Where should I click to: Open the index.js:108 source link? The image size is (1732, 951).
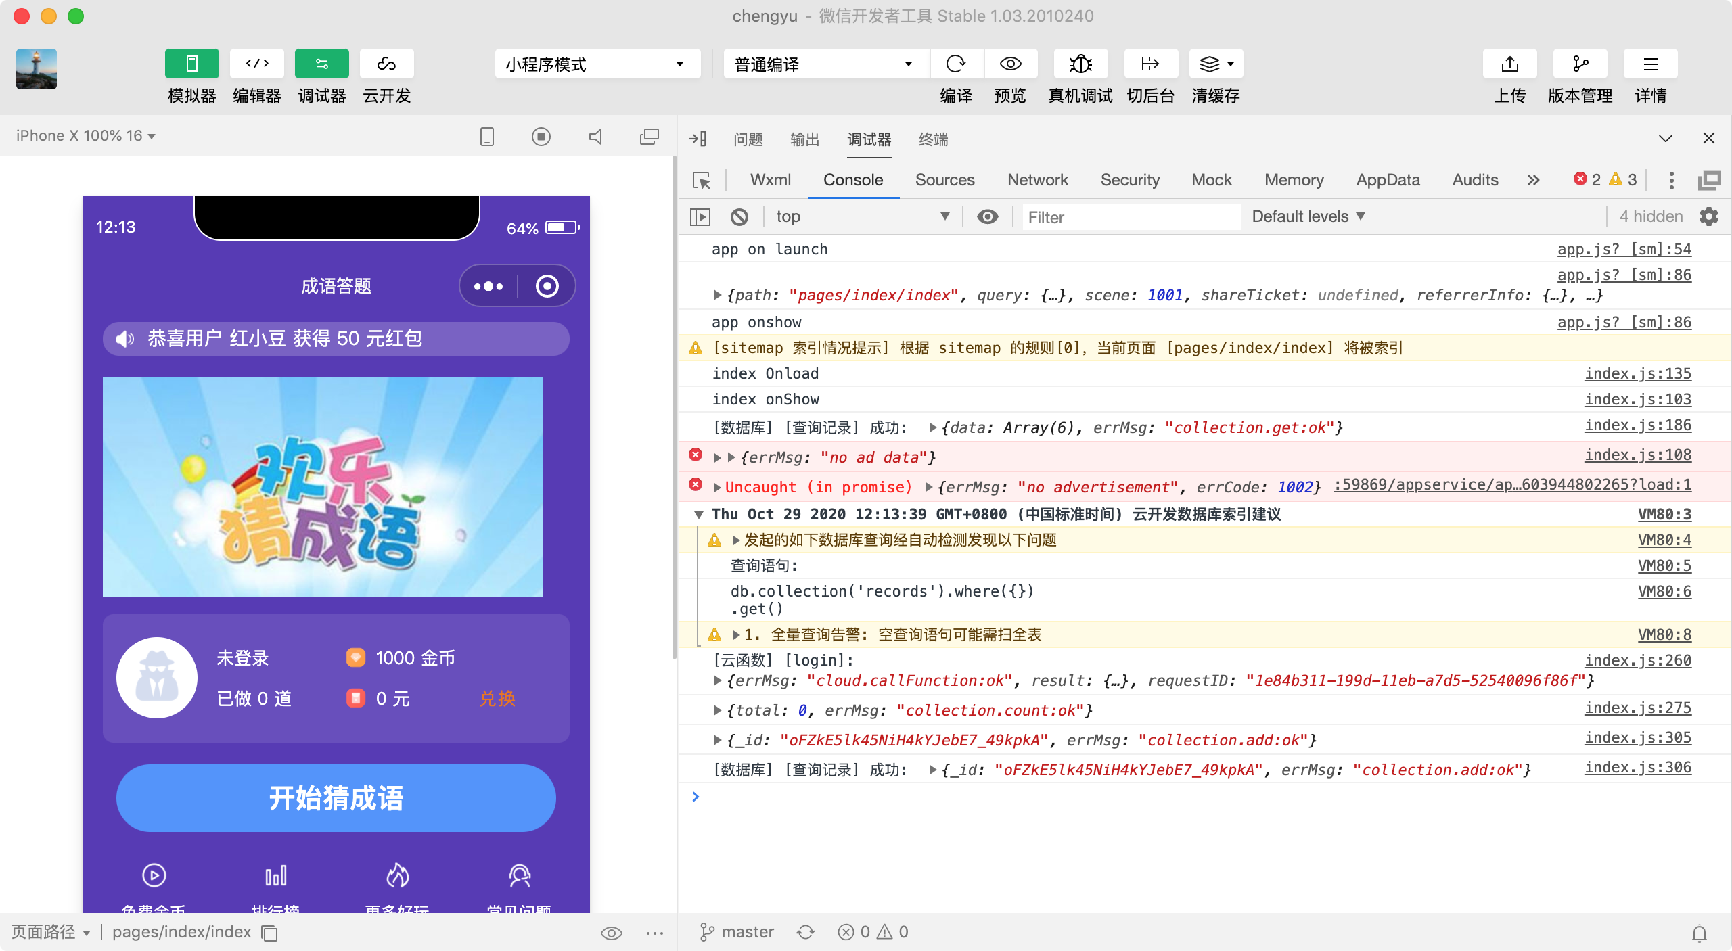[1637, 455]
